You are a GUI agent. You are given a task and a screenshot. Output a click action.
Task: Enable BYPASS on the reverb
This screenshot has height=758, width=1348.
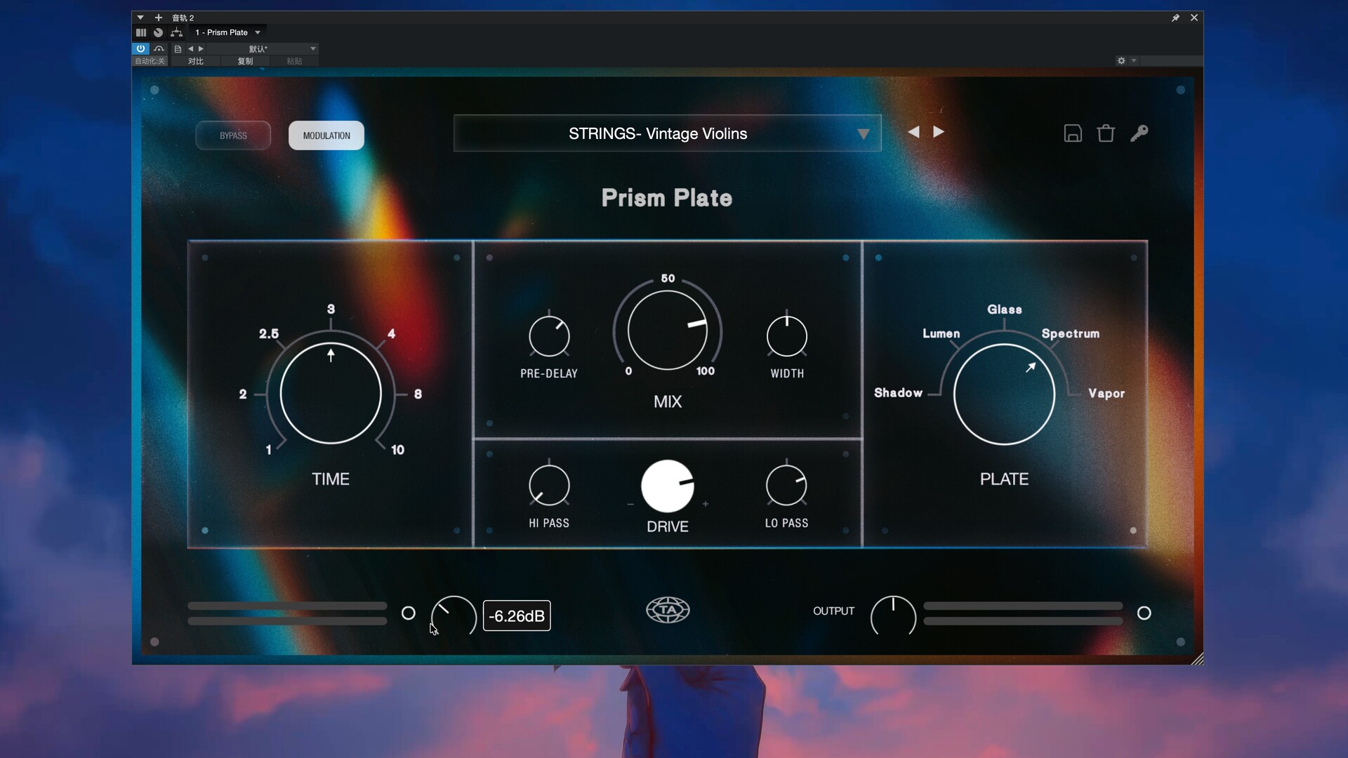[x=233, y=135]
